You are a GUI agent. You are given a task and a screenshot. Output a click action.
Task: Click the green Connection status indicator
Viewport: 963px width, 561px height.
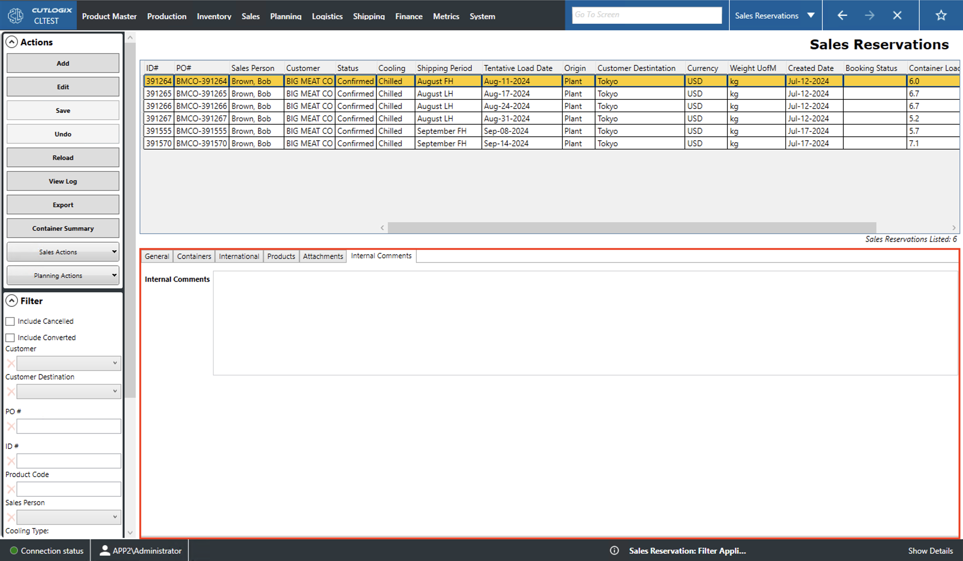tap(14, 551)
